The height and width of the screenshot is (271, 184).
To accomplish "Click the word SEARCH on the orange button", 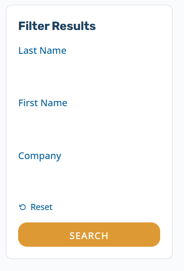I will point(89,236).
